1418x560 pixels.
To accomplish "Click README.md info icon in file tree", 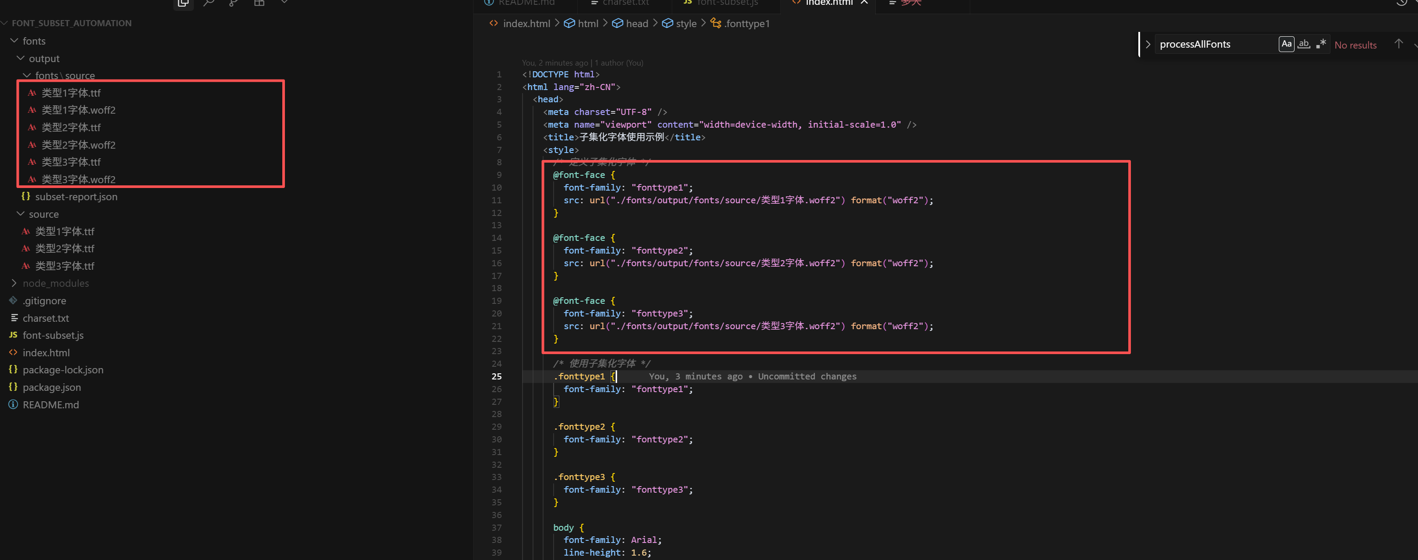I will coord(13,404).
